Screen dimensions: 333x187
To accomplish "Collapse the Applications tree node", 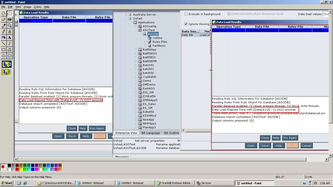I will [130, 22].
